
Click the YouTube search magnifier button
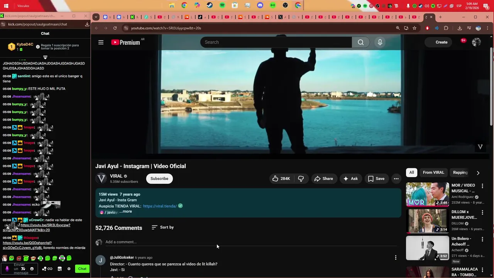(x=360, y=42)
